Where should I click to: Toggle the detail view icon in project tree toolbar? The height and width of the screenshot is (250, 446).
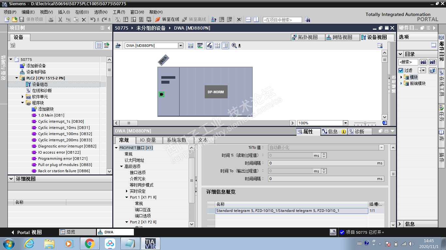coord(99,46)
